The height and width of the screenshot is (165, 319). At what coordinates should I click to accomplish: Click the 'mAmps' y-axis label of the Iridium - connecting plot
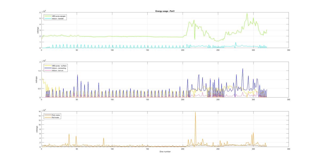[37, 80]
